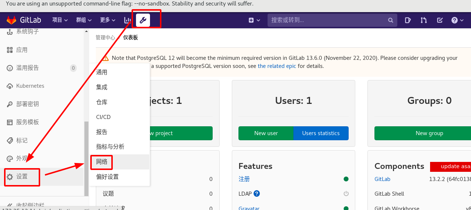Expand the 群组 dropdown menu
The height and width of the screenshot is (210, 471).
coord(84,20)
